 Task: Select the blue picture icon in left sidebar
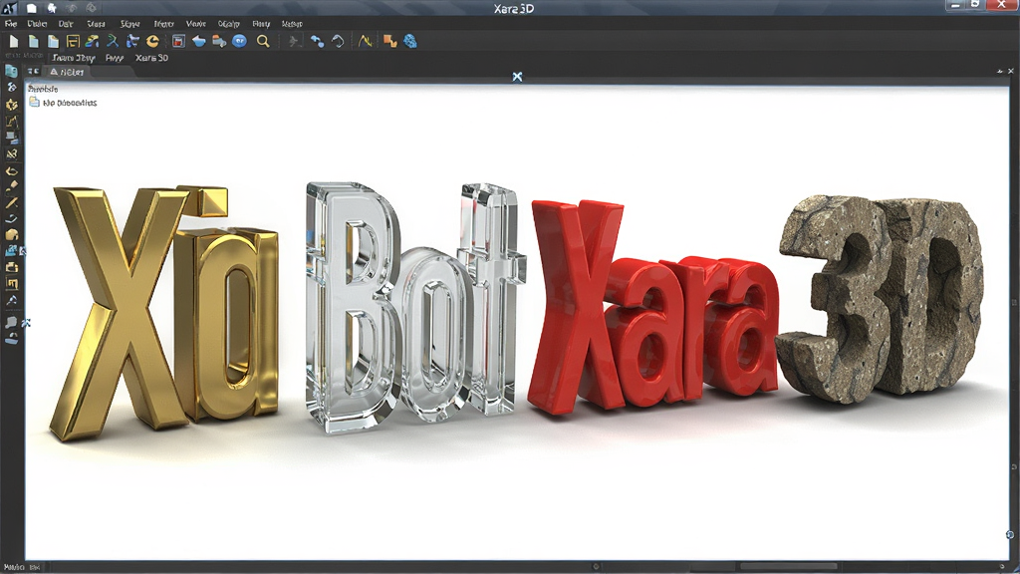pyautogui.click(x=12, y=250)
